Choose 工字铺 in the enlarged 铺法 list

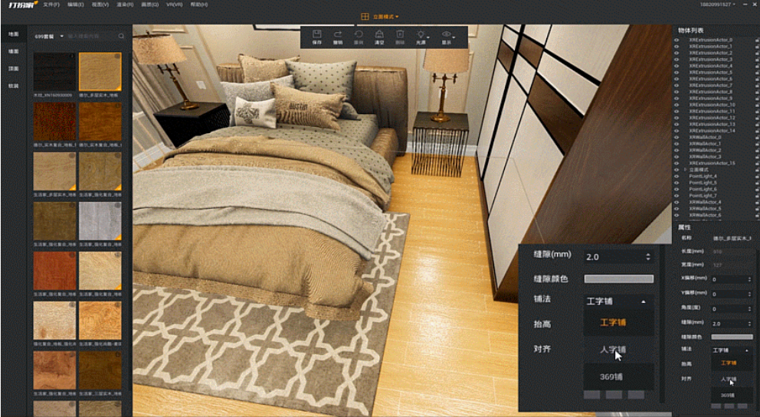point(618,323)
